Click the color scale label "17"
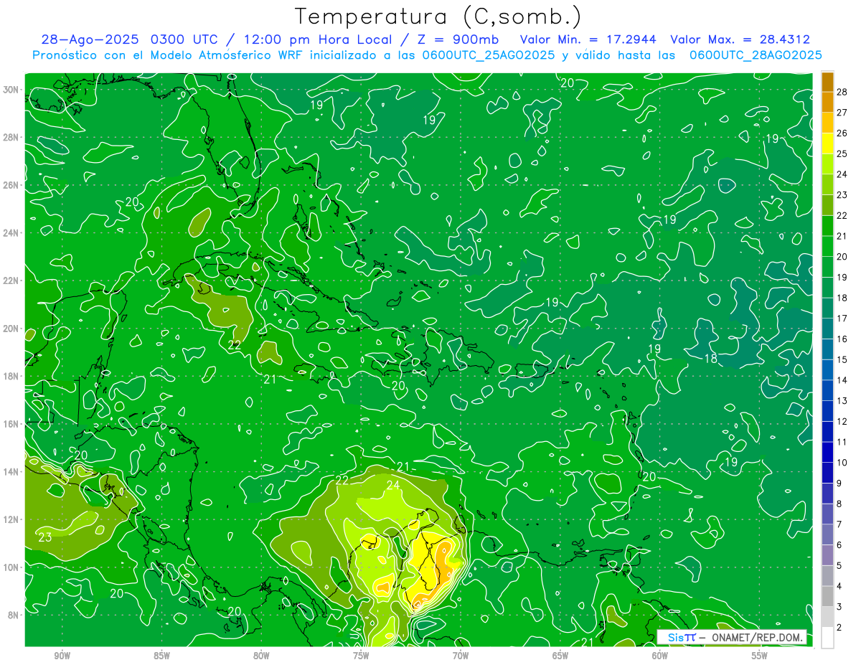 click(842, 319)
